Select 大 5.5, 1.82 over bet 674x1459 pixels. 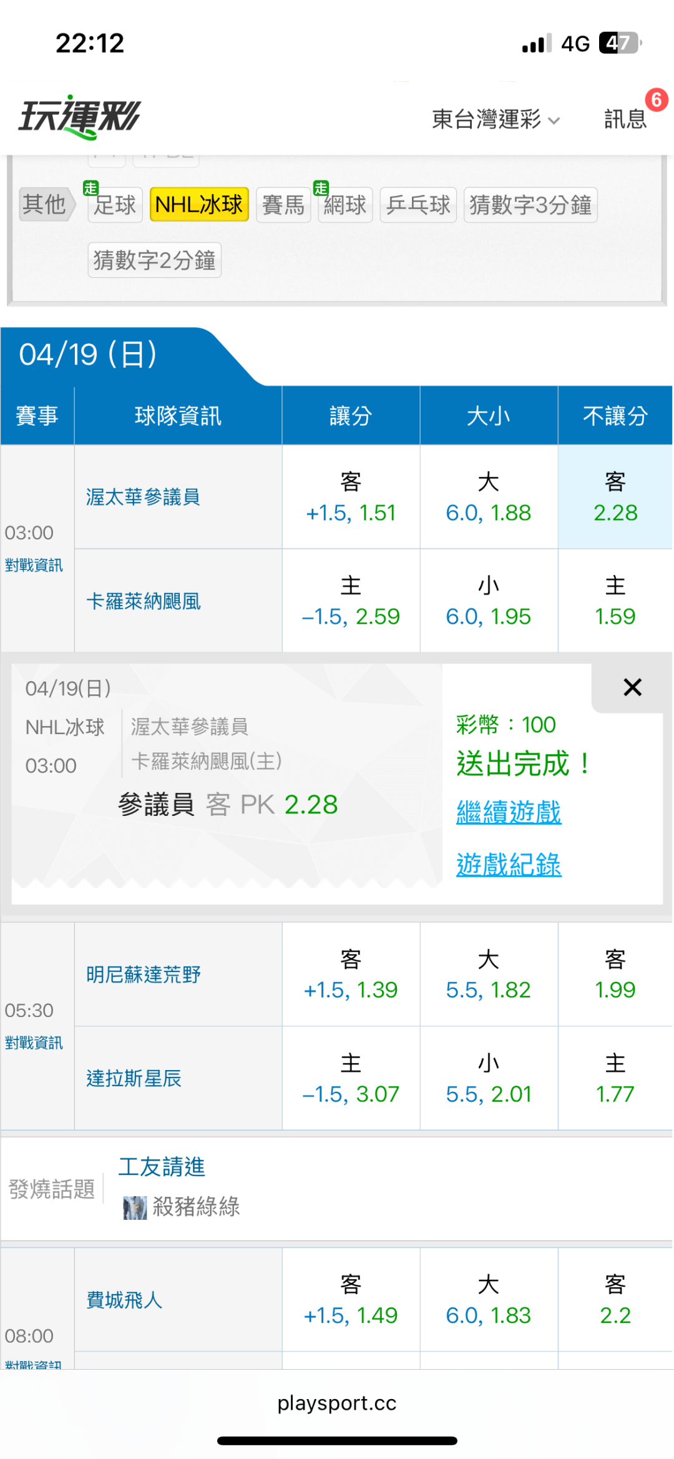click(x=488, y=975)
